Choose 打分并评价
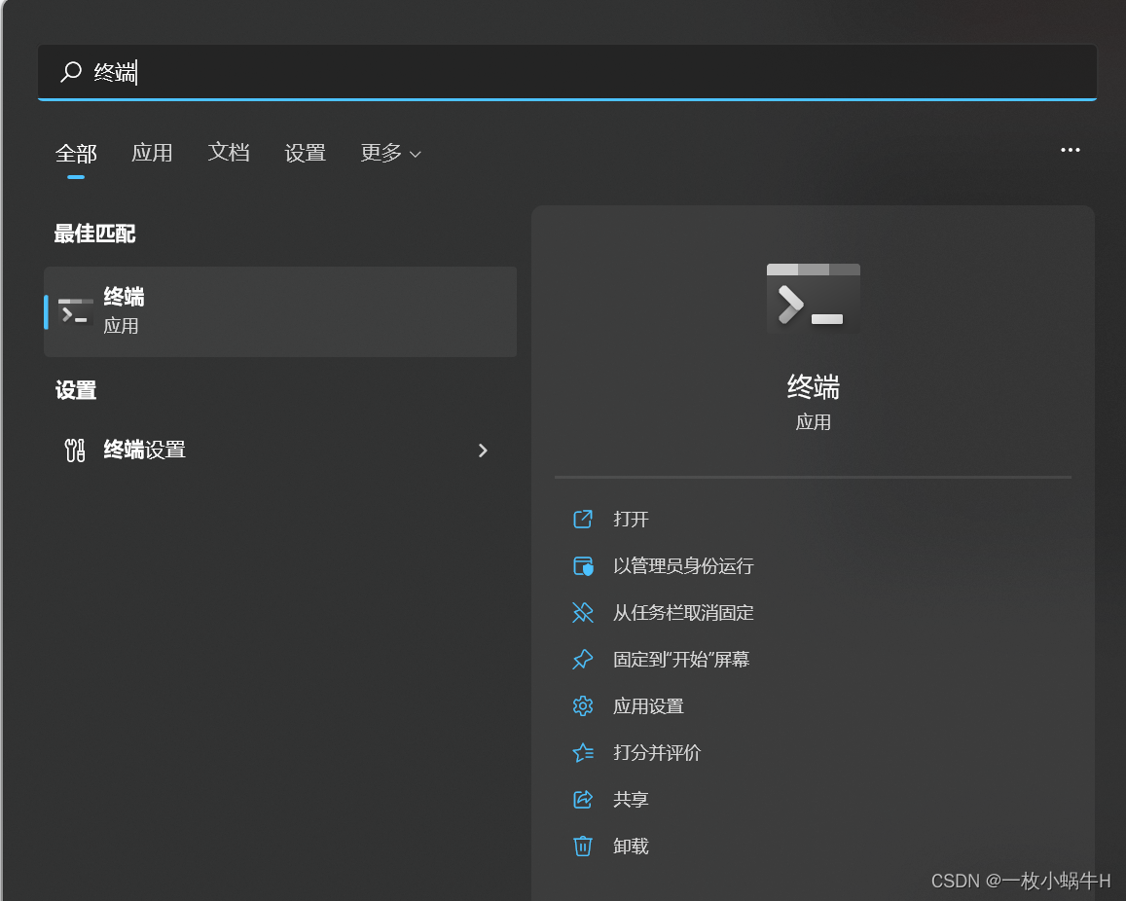This screenshot has height=901, width=1126. [657, 752]
